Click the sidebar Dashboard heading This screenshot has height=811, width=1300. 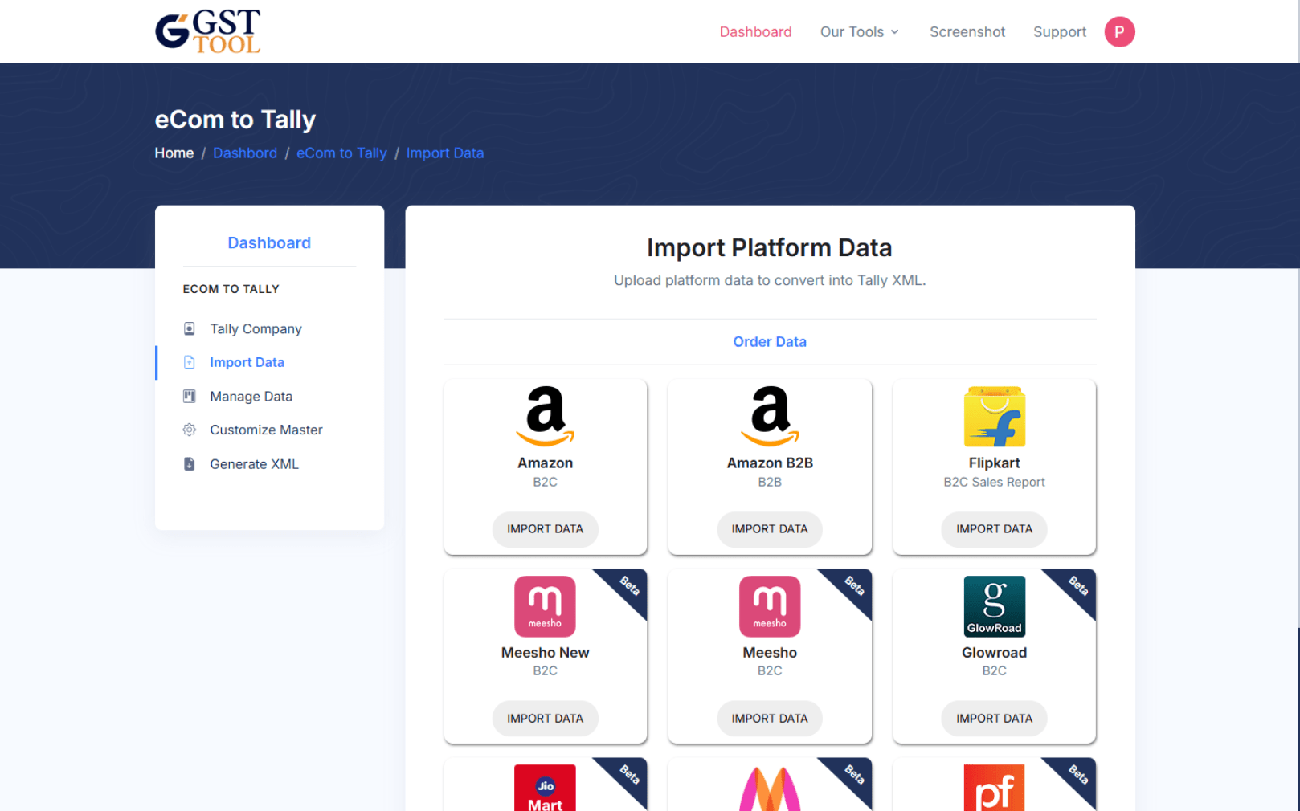coord(269,242)
